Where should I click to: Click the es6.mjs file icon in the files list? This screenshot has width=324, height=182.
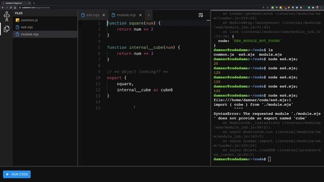(x=17, y=27)
